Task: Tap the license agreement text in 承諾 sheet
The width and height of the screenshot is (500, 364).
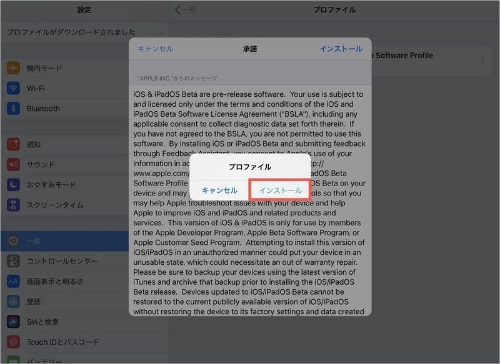Action: pos(249,203)
